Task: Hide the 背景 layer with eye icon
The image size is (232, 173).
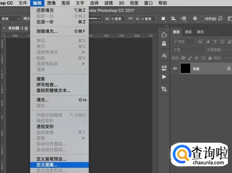Action: [175, 68]
